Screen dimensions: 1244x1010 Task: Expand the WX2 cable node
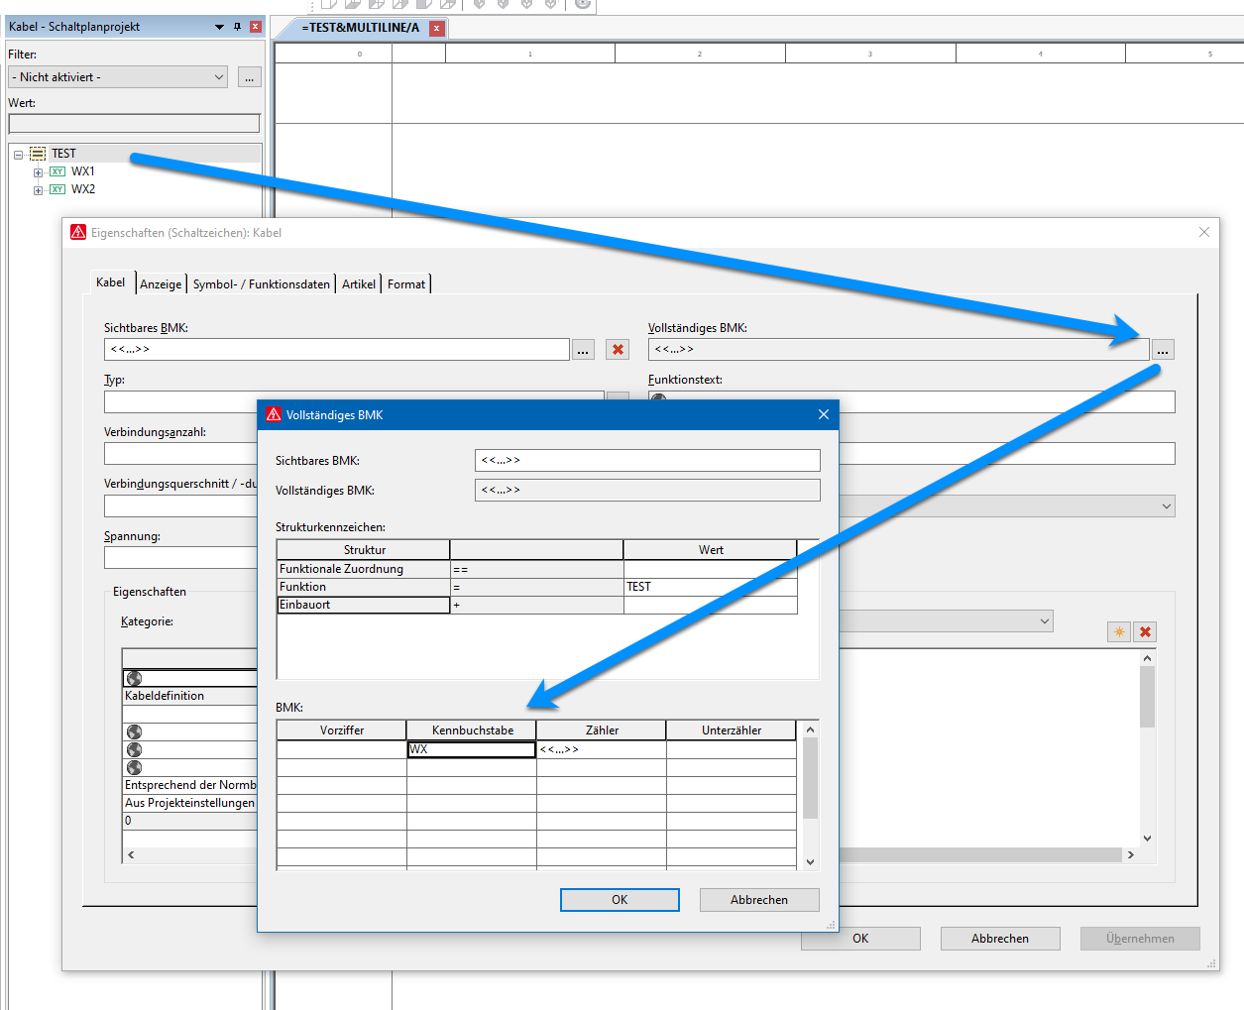(38, 190)
